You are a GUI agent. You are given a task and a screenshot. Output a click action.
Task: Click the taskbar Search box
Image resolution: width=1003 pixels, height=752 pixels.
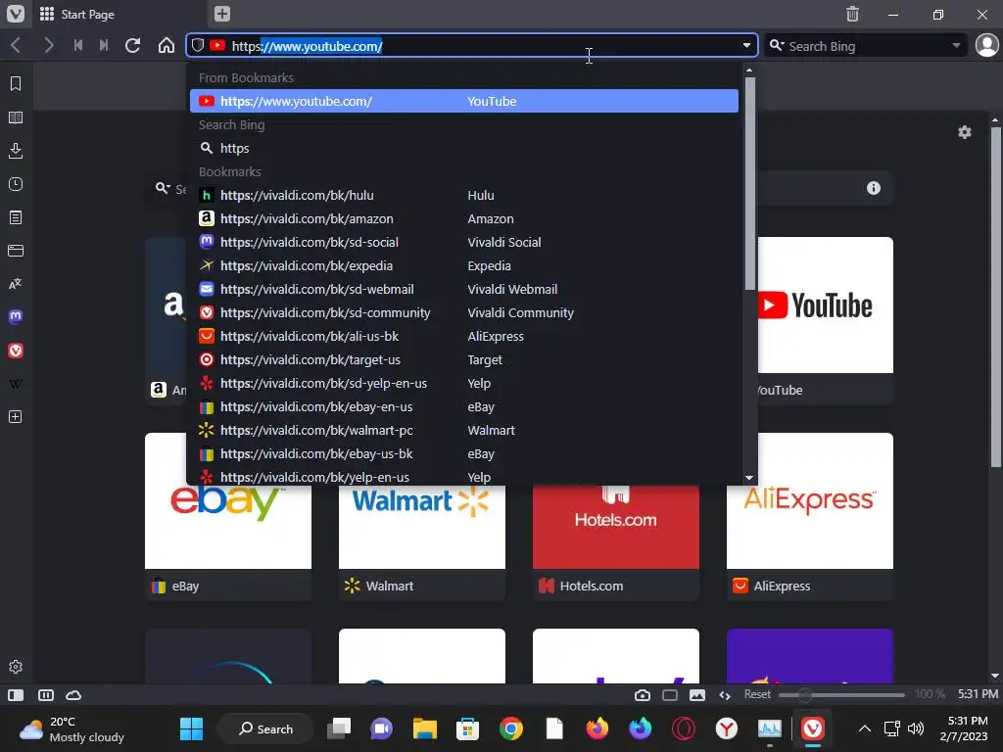click(265, 728)
